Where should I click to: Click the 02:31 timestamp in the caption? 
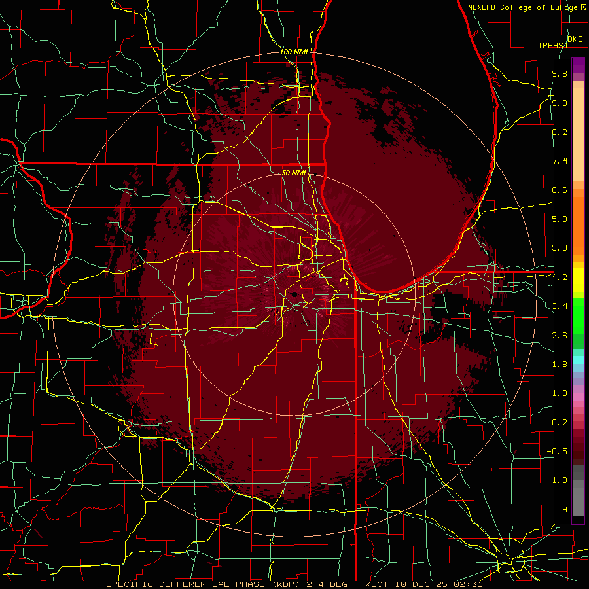[x=469, y=584]
